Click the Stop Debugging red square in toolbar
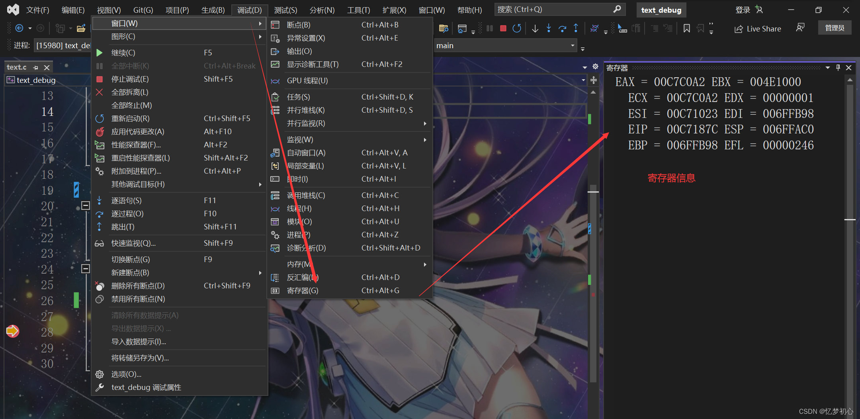 tap(503, 28)
